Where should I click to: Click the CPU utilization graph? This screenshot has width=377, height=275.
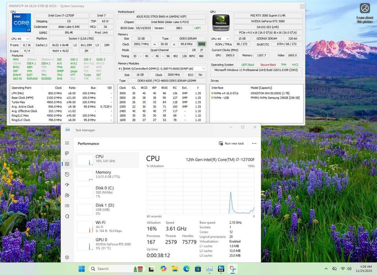[200, 191]
